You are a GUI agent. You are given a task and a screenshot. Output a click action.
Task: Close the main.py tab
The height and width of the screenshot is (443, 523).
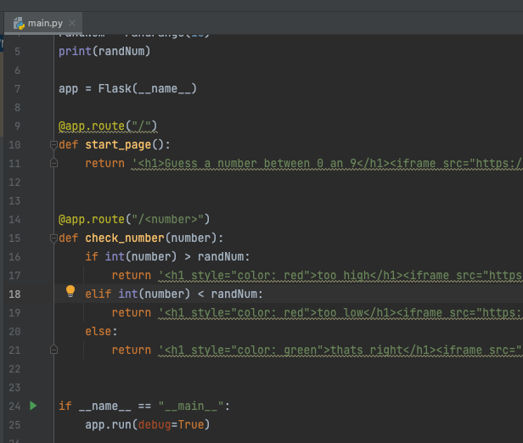coord(72,23)
